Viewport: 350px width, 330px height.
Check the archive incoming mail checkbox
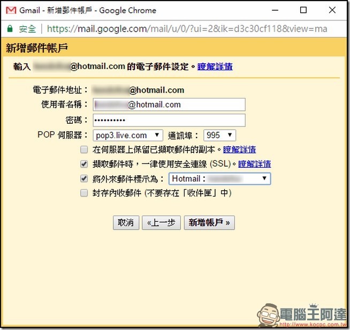(83, 193)
